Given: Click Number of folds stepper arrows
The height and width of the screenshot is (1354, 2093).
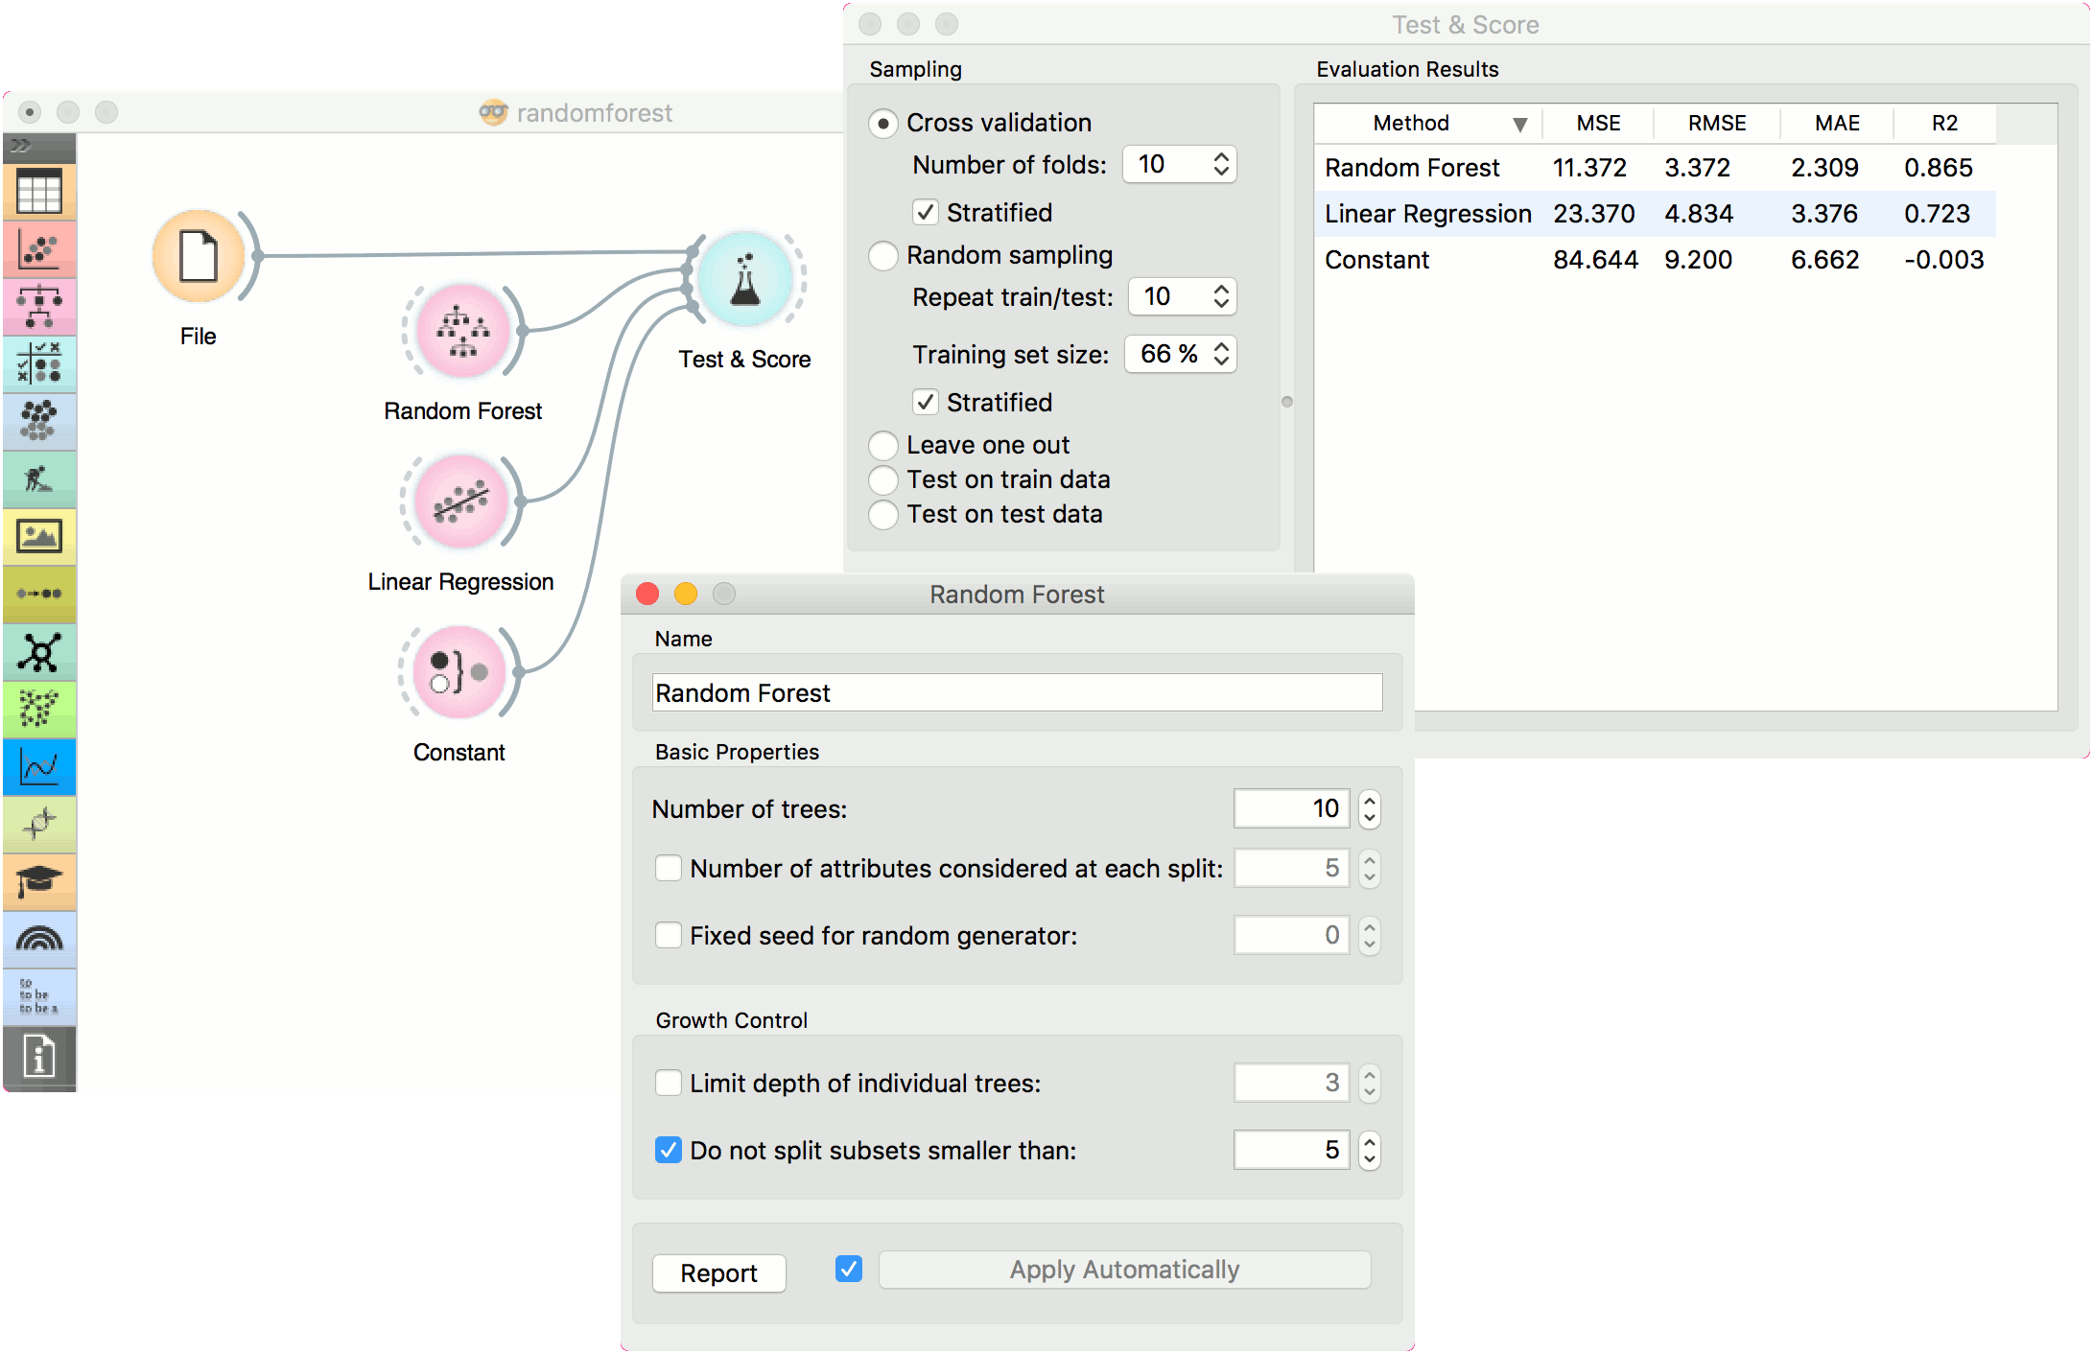Looking at the screenshot, I should point(1221,164).
